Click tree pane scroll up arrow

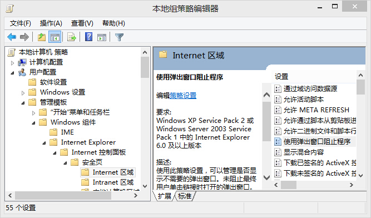(145, 52)
